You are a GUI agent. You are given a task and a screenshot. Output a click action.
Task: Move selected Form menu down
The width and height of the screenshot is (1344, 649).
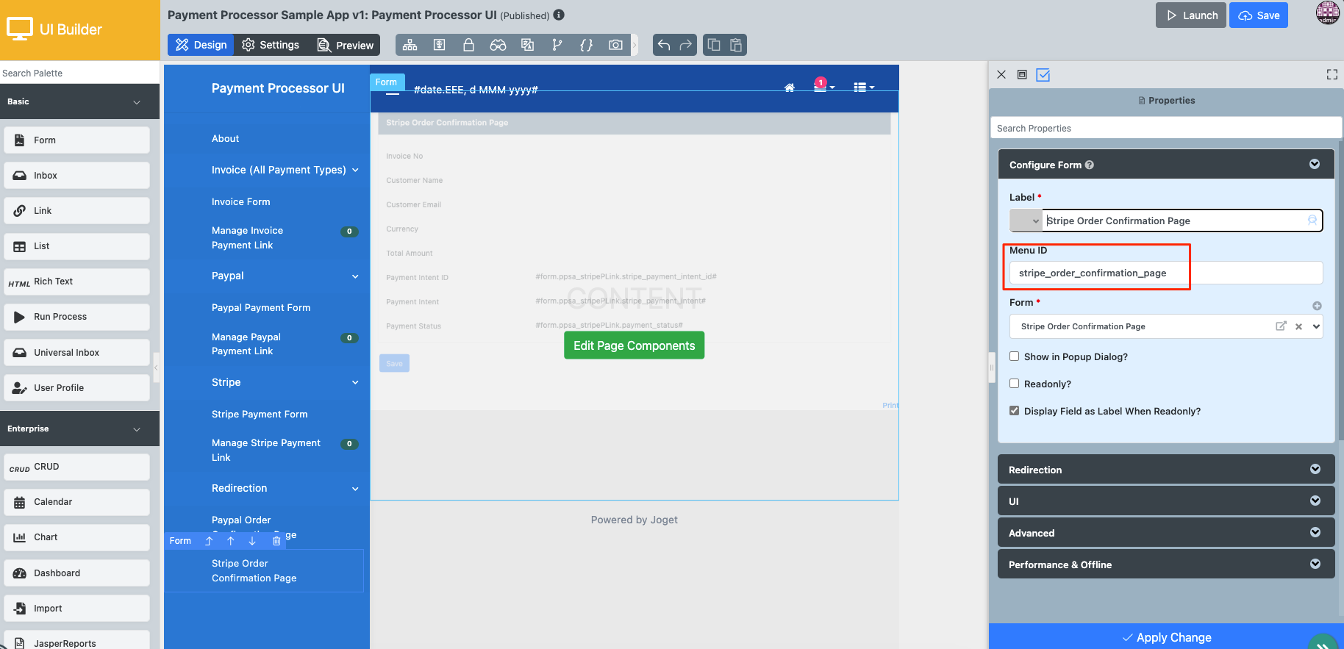coord(252,541)
